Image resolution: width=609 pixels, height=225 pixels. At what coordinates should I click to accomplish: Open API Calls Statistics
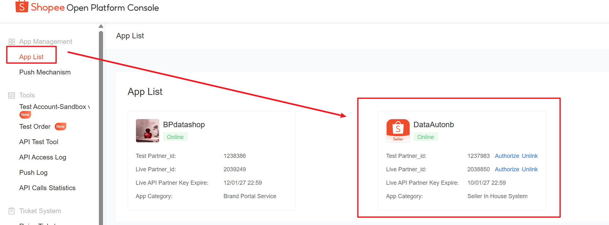(47, 188)
